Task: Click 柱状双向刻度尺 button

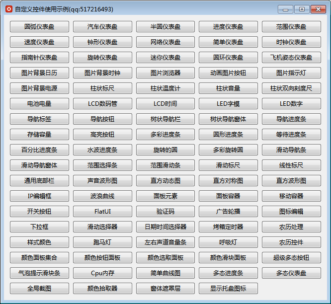Action: click(x=291, y=88)
